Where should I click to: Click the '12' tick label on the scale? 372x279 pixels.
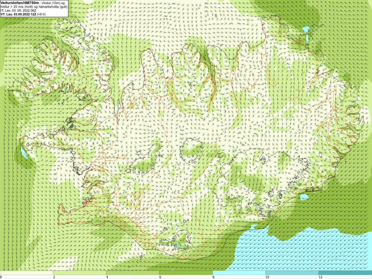[x=320, y=277]
